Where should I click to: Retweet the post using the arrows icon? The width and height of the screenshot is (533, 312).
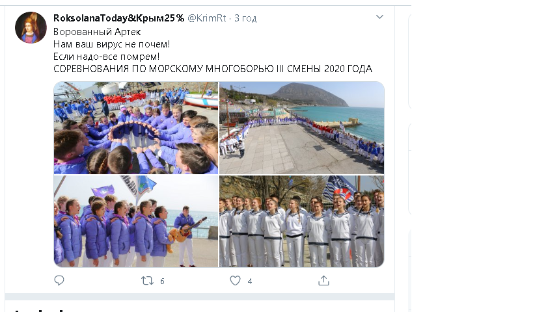147,281
